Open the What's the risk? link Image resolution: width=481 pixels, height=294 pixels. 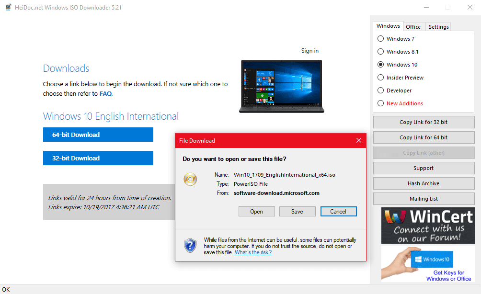coord(253,252)
